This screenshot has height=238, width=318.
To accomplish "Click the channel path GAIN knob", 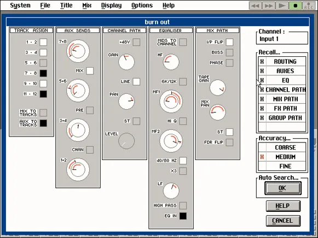I will pyautogui.click(x=126, y=62).
